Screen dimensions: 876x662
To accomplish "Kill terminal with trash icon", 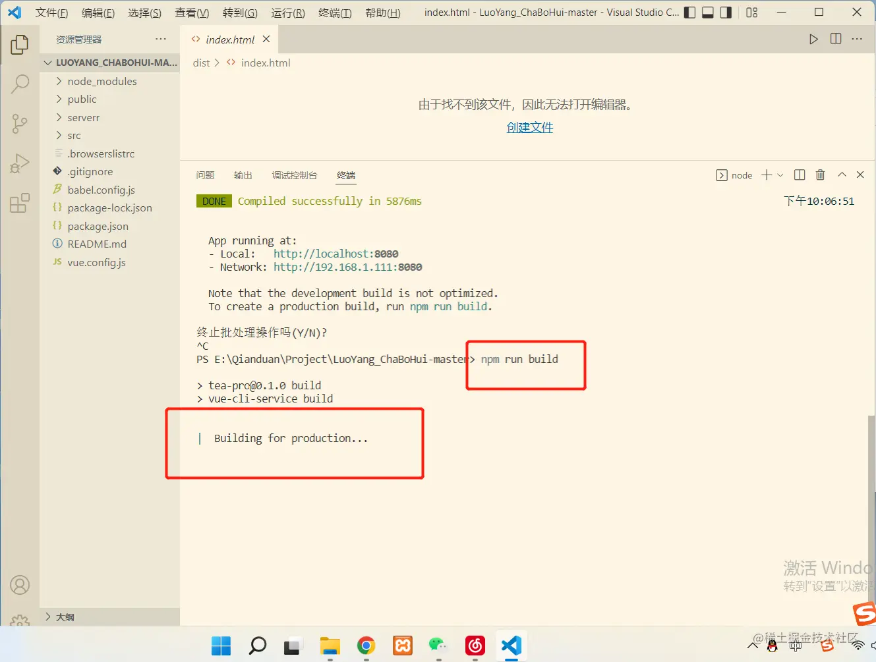I will (x=820, y=175).
